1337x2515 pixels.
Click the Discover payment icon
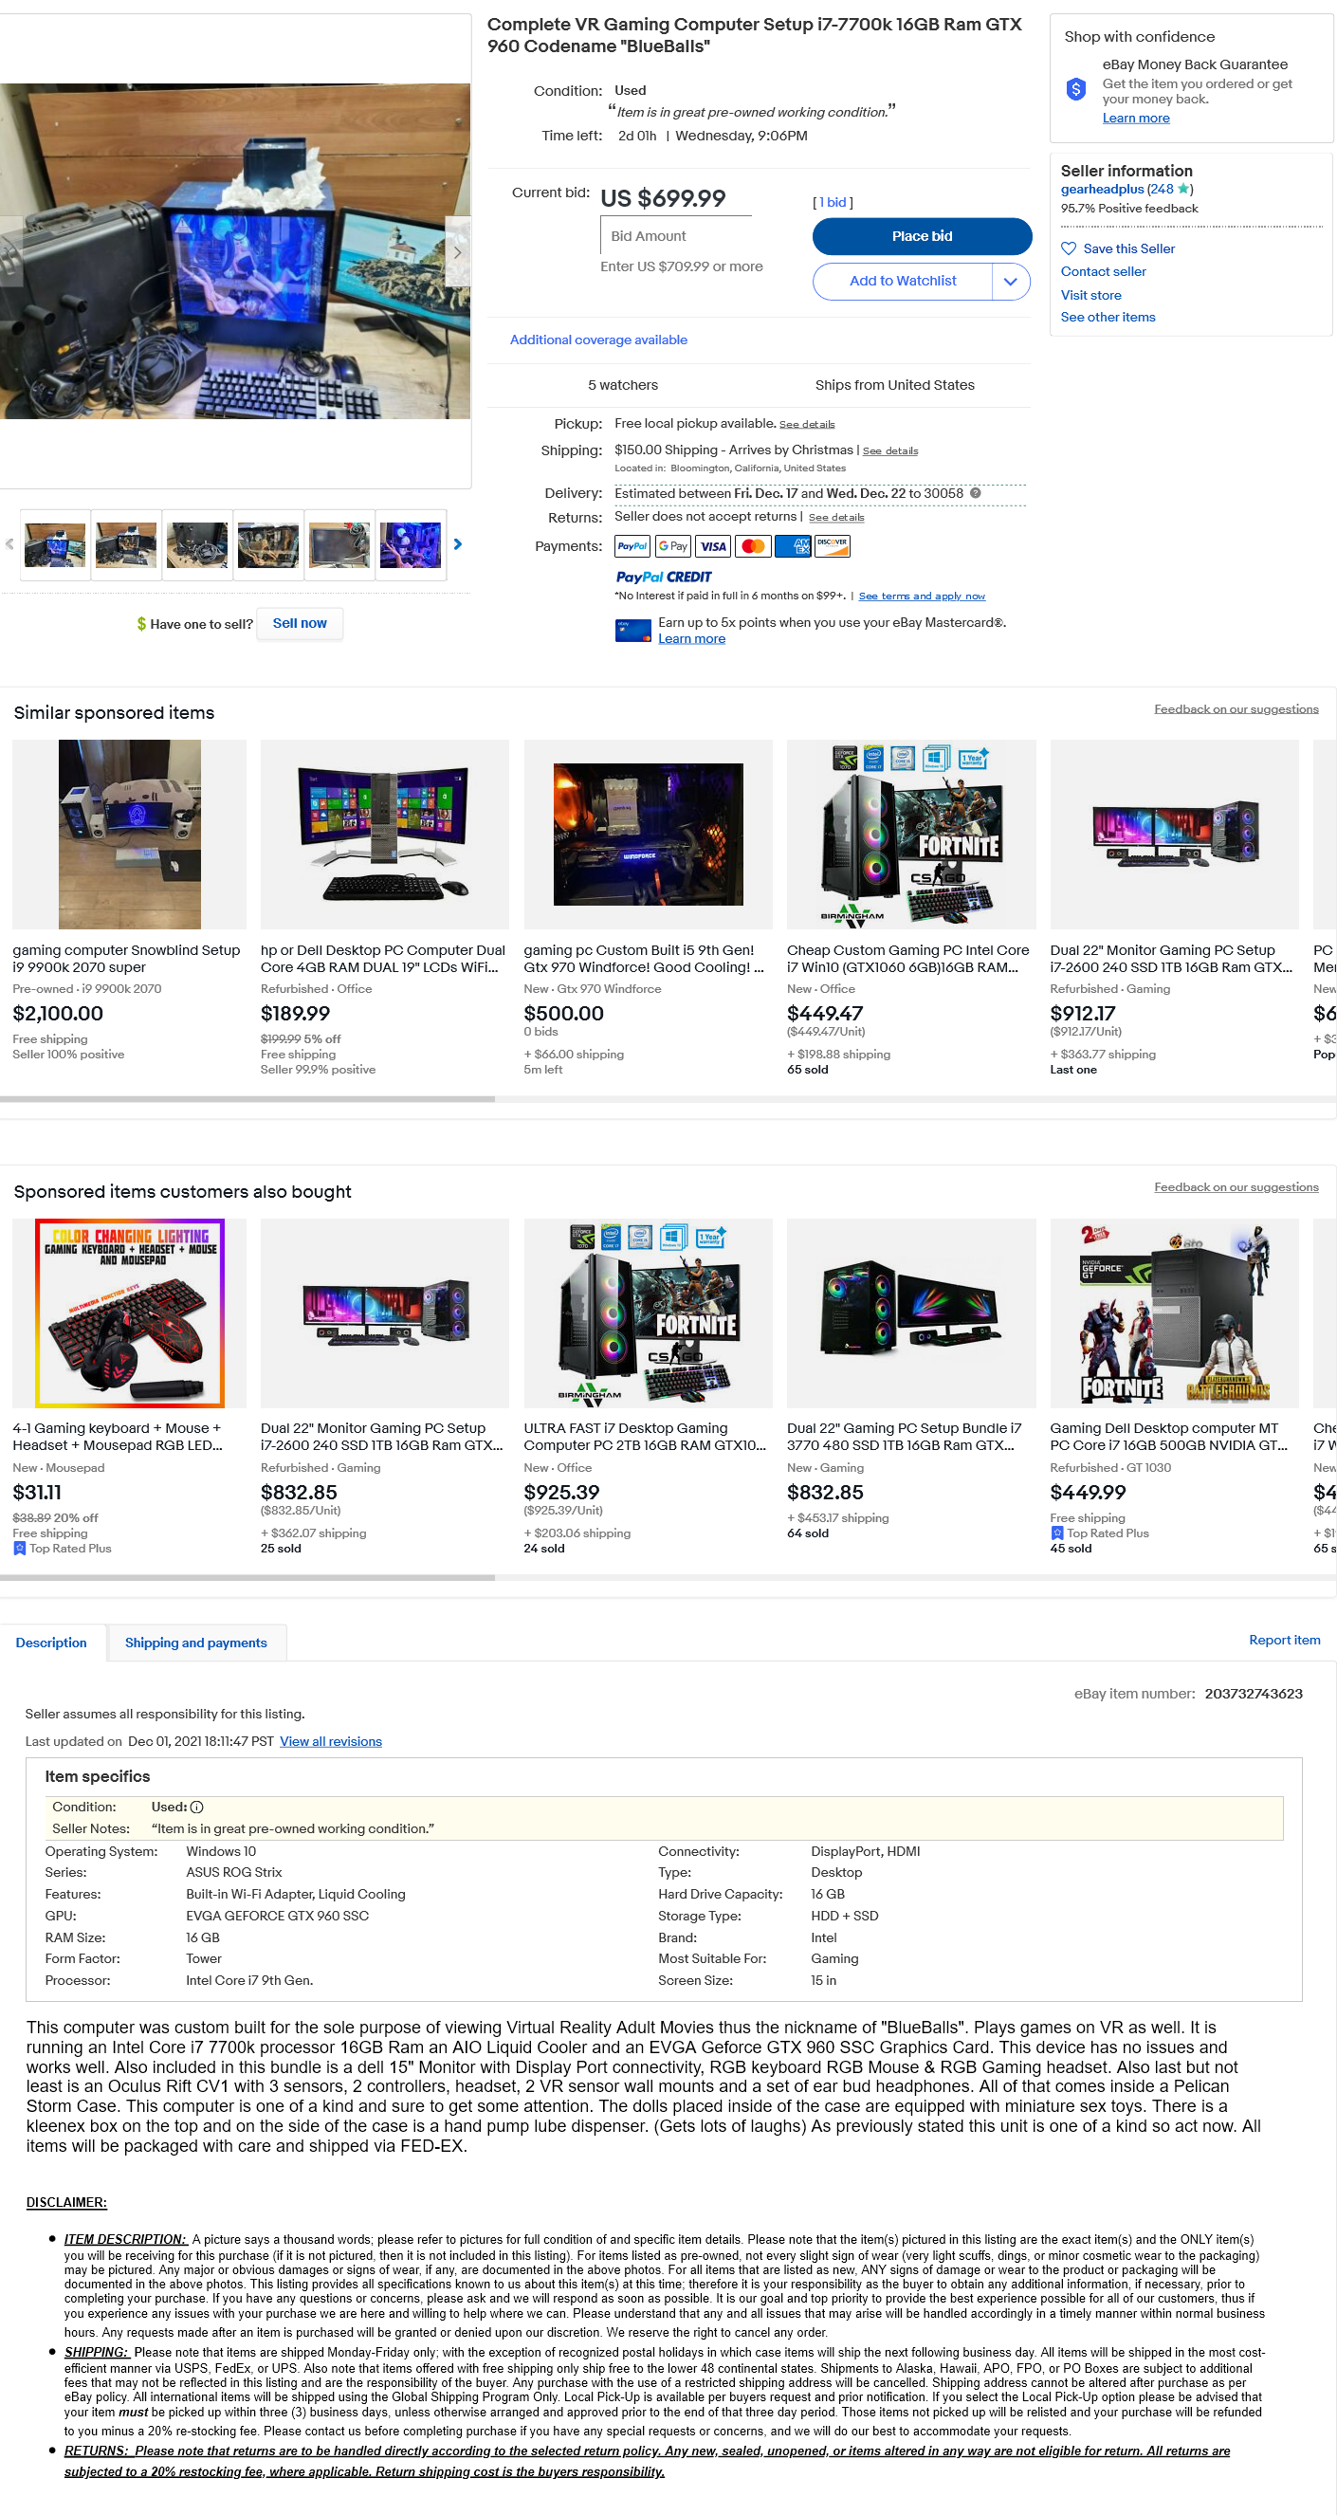point(833,547)
